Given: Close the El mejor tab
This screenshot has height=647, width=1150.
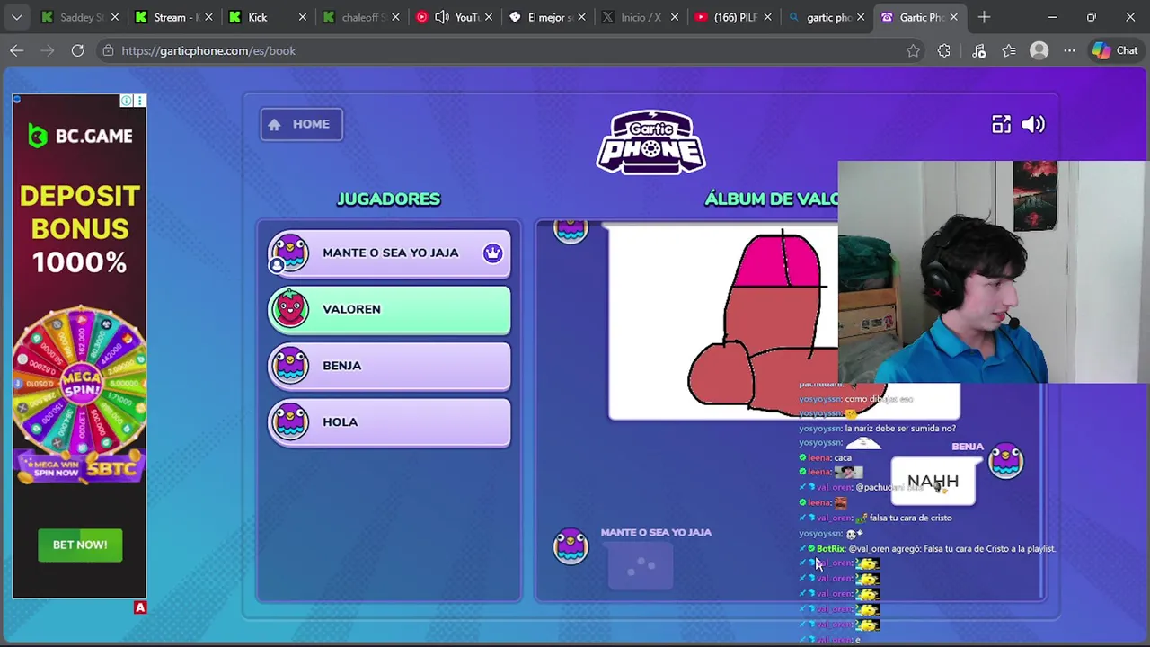Looking at the screenshot, I should click(581, 17).
